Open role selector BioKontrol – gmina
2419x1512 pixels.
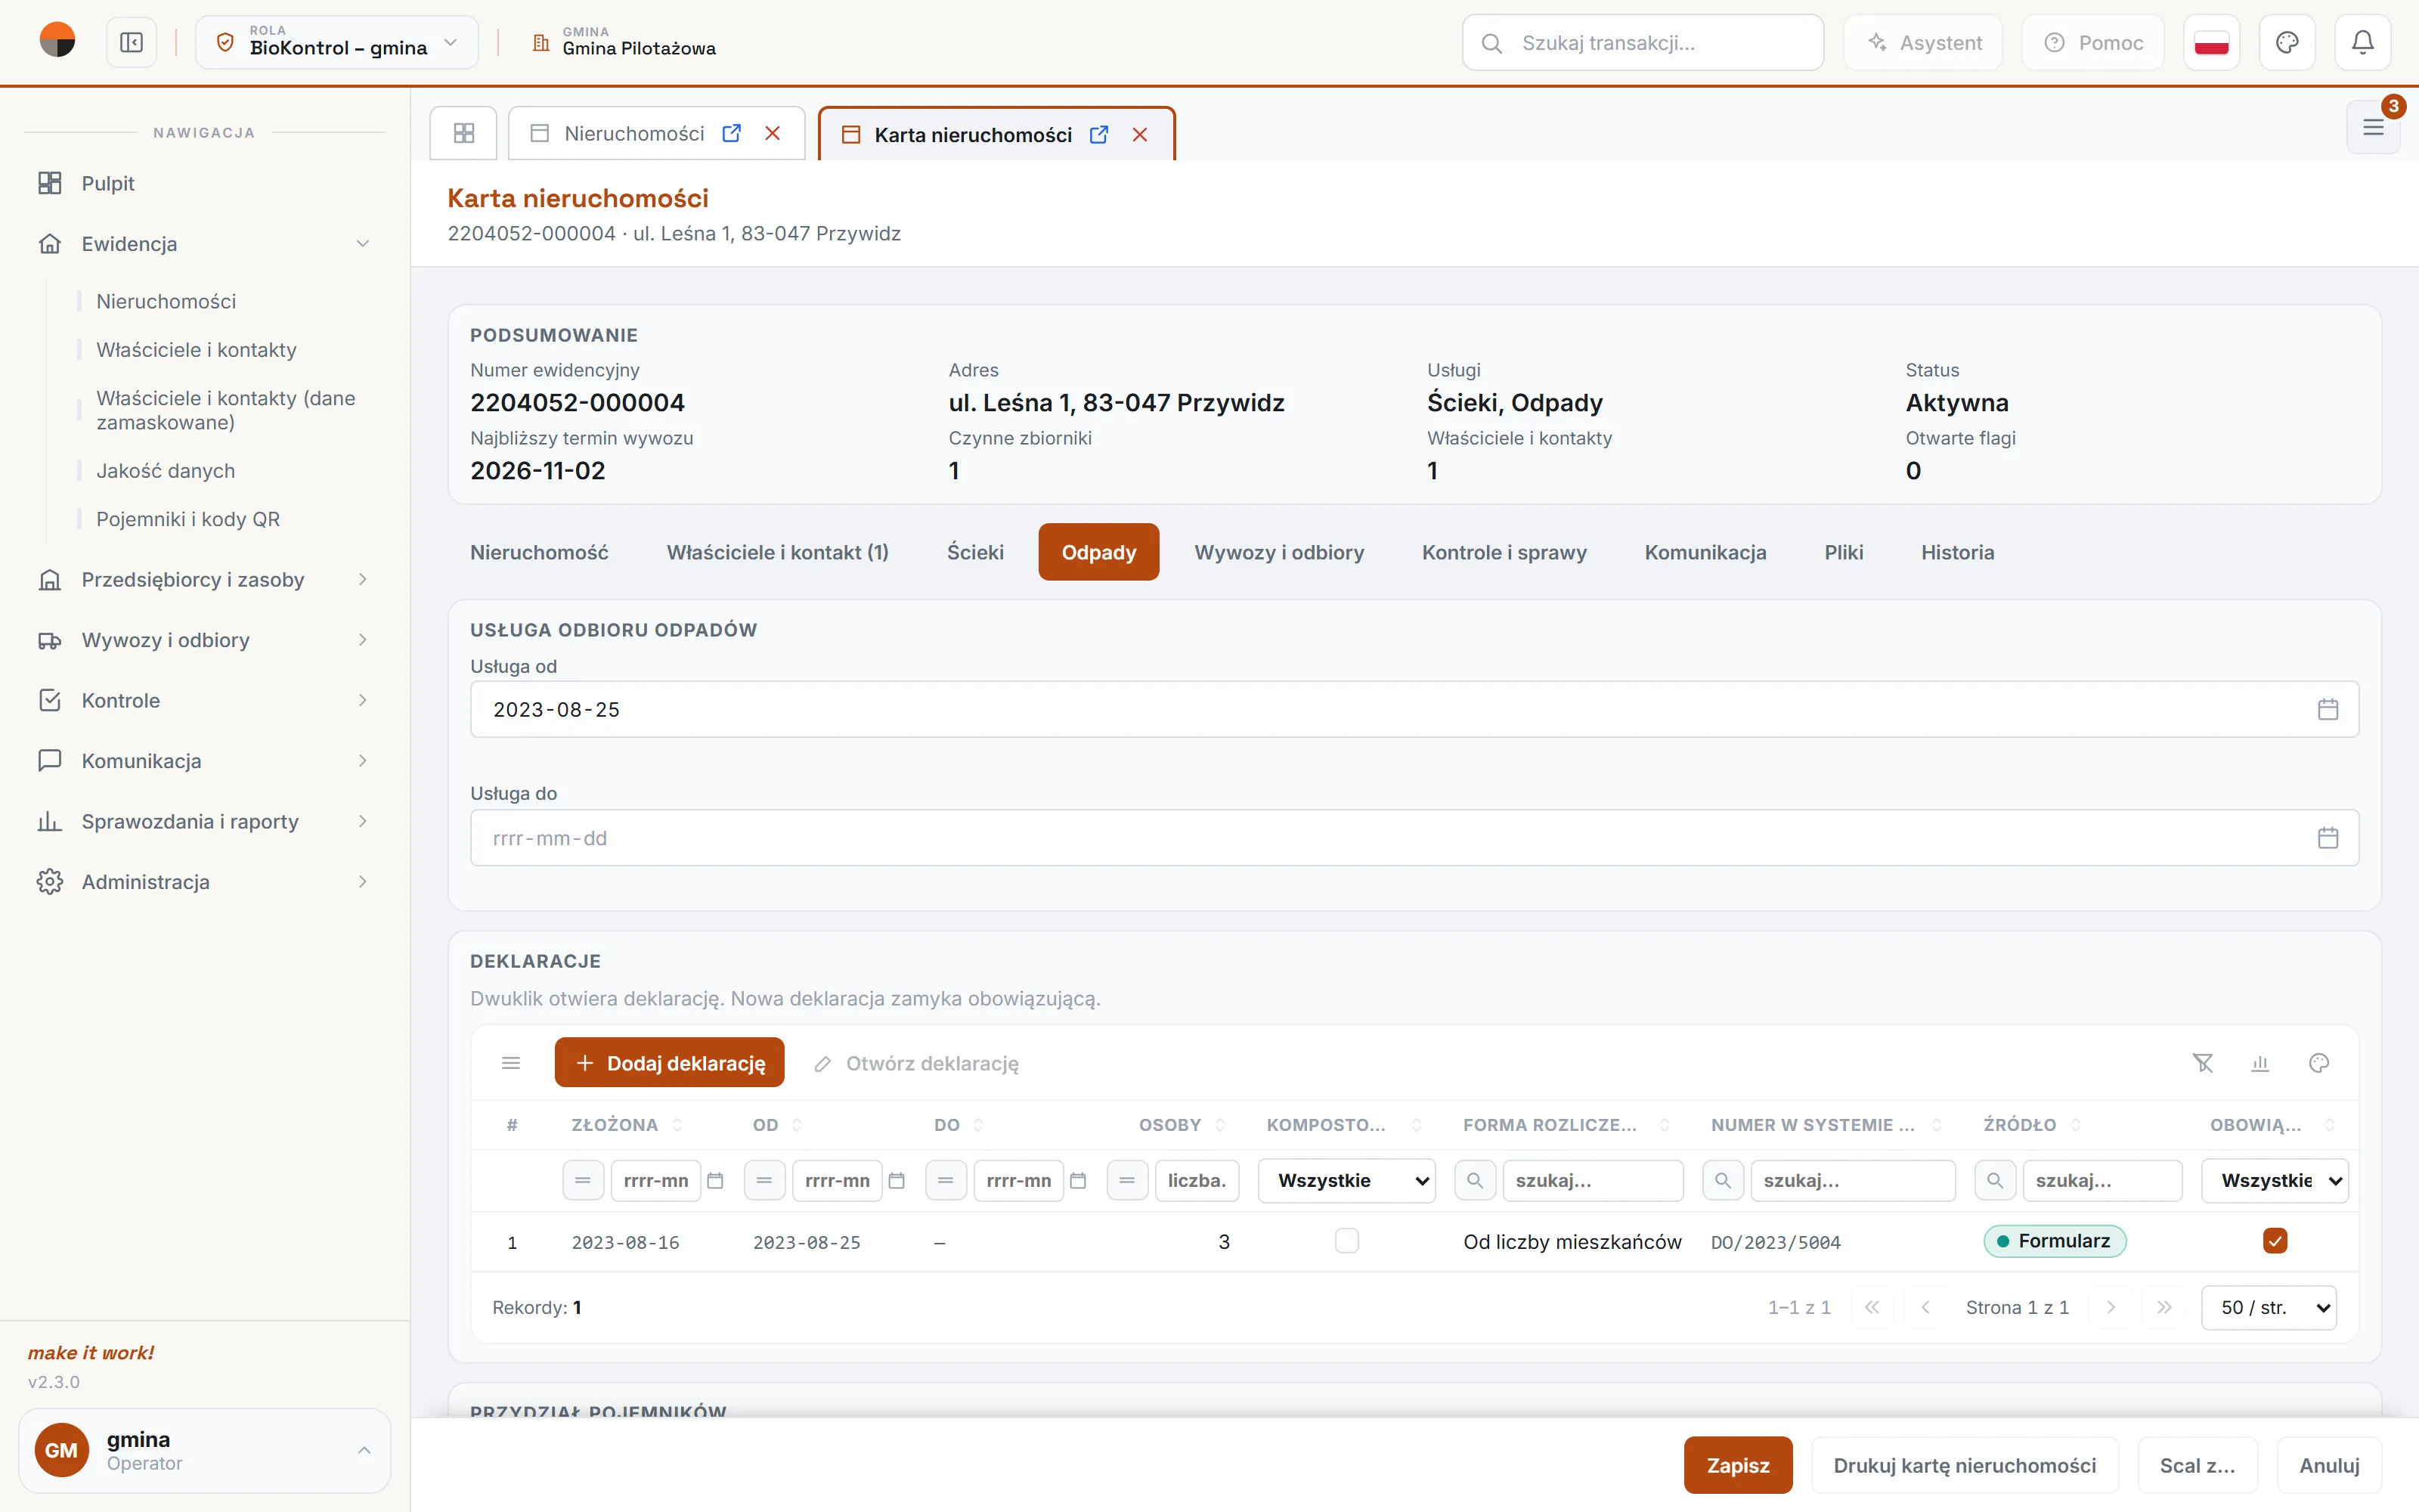point(337,42)
